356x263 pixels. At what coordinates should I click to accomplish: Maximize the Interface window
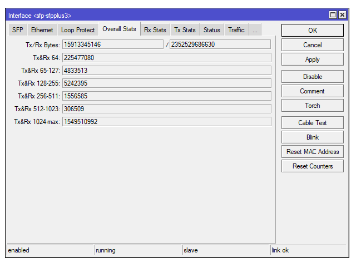[x=333, y=15]
